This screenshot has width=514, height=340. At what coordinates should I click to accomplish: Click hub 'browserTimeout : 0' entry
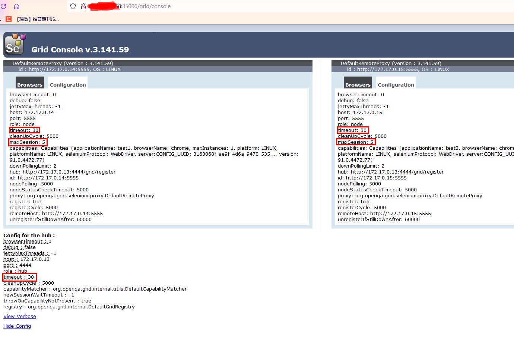[28, 242]
